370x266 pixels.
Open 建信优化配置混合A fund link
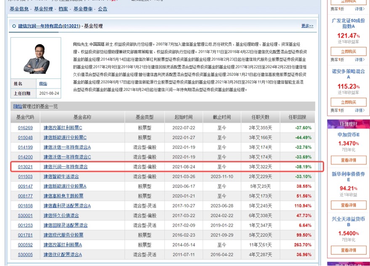point(63,255)
